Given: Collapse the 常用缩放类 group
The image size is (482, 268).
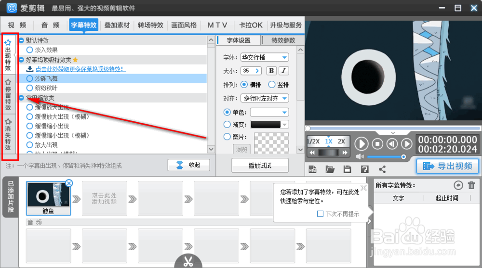Looking at the screenshot, I should pyautogui.click(x=21, y=98).
